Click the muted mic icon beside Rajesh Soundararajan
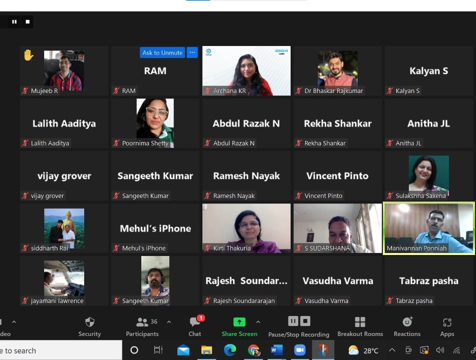The width and height of the screenshot is (476, 360). coord(207,300)
